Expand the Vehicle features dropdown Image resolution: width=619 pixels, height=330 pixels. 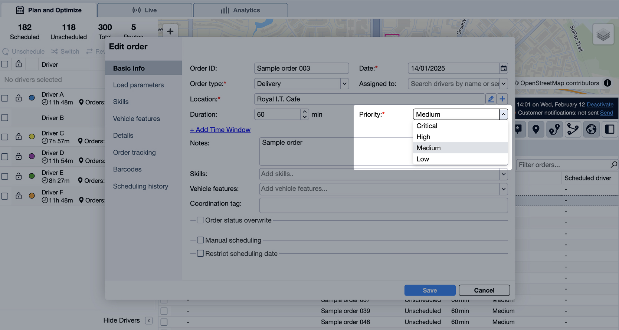coord(503,189)
